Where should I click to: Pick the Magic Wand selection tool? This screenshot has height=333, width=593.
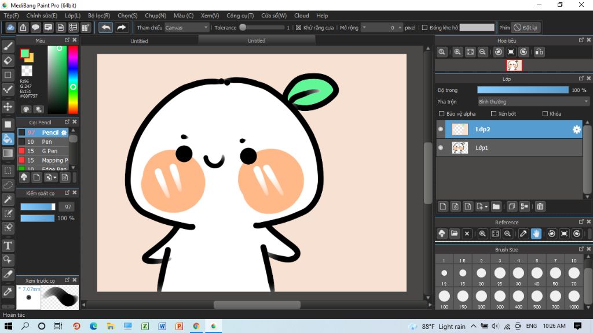[8, 199]
